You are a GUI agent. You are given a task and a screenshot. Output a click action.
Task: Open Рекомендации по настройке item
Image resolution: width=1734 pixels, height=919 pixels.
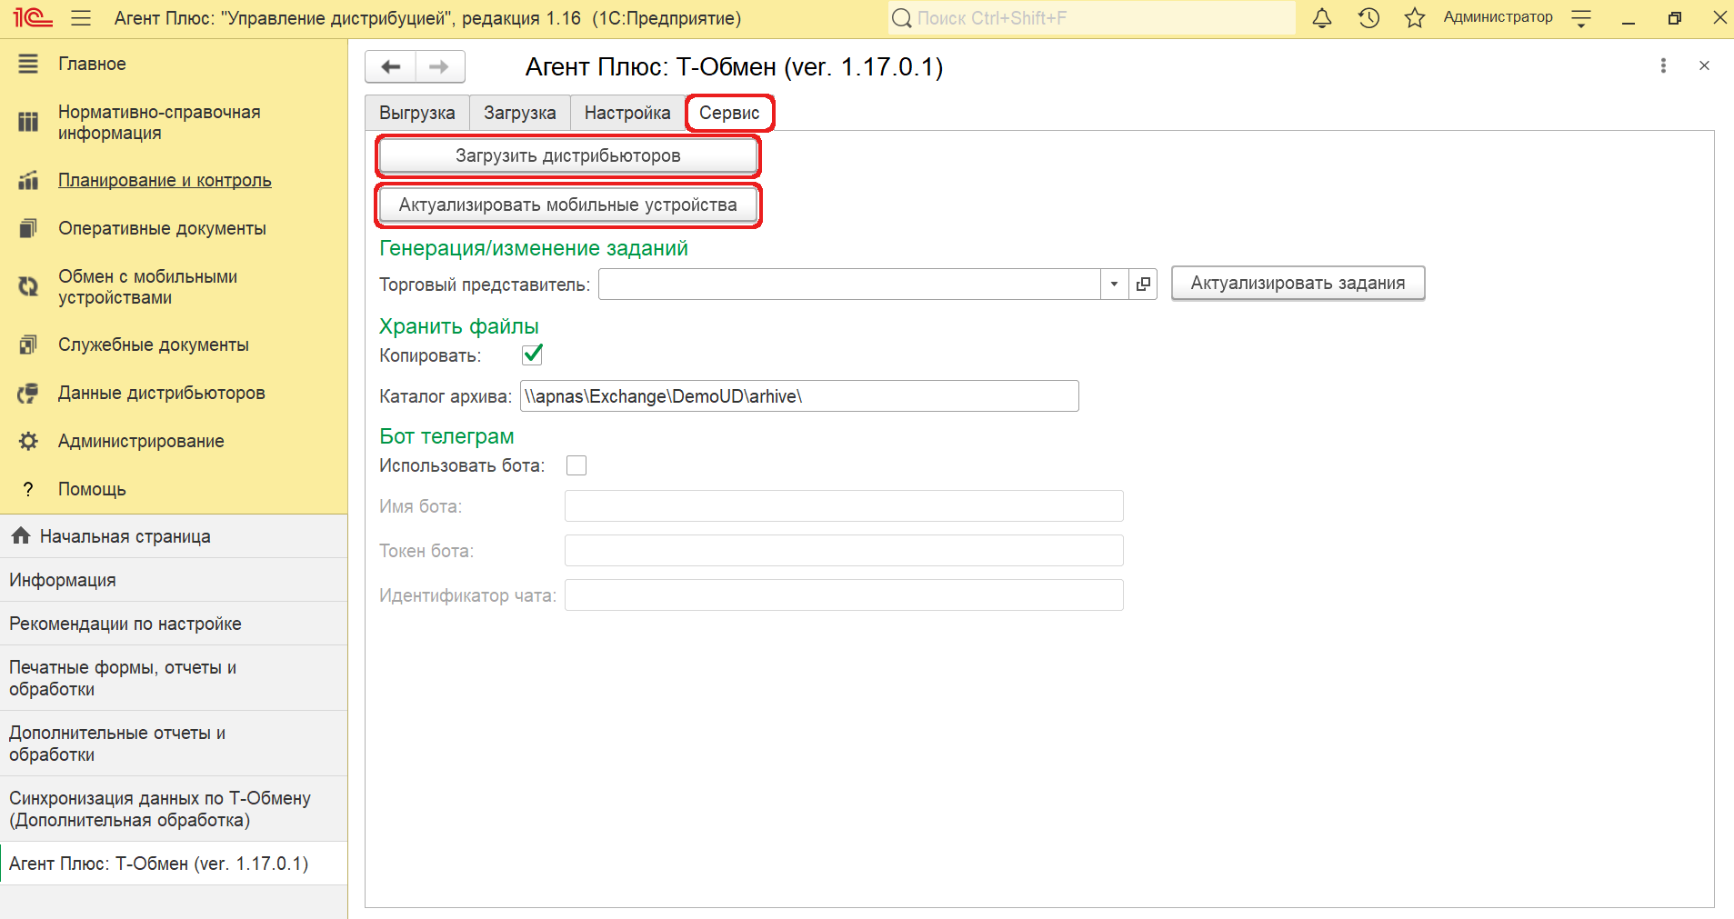point(174,624)
